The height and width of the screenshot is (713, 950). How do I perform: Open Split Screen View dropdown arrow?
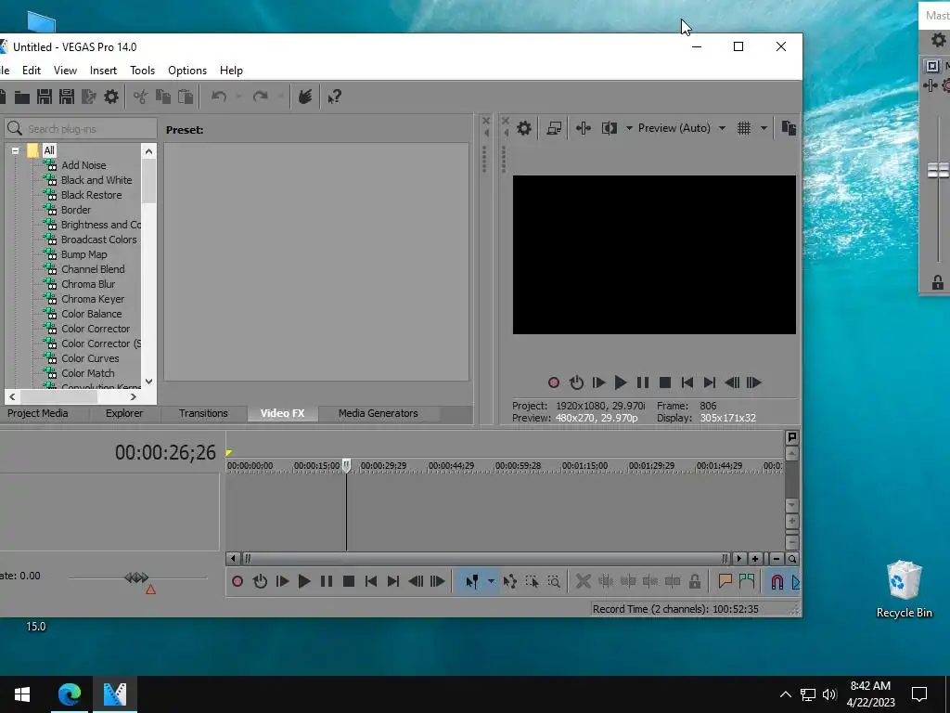click(629, 128)
